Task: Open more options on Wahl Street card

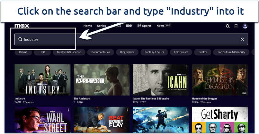Action: pyautogui.click(x=68, y=109)
